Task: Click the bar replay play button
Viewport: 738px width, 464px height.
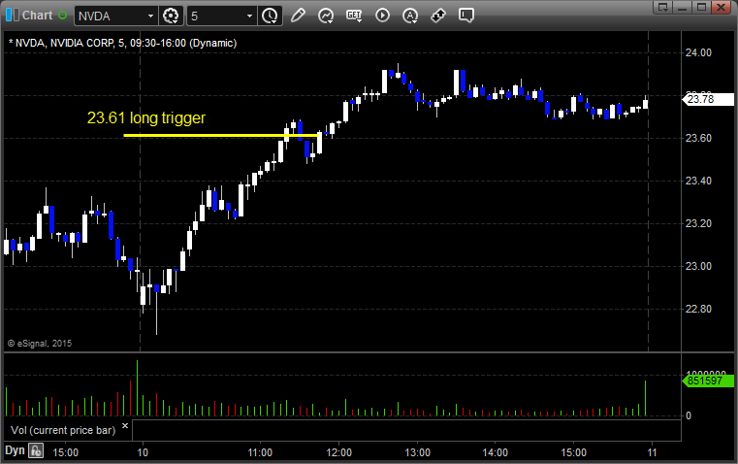Action: 382,16
